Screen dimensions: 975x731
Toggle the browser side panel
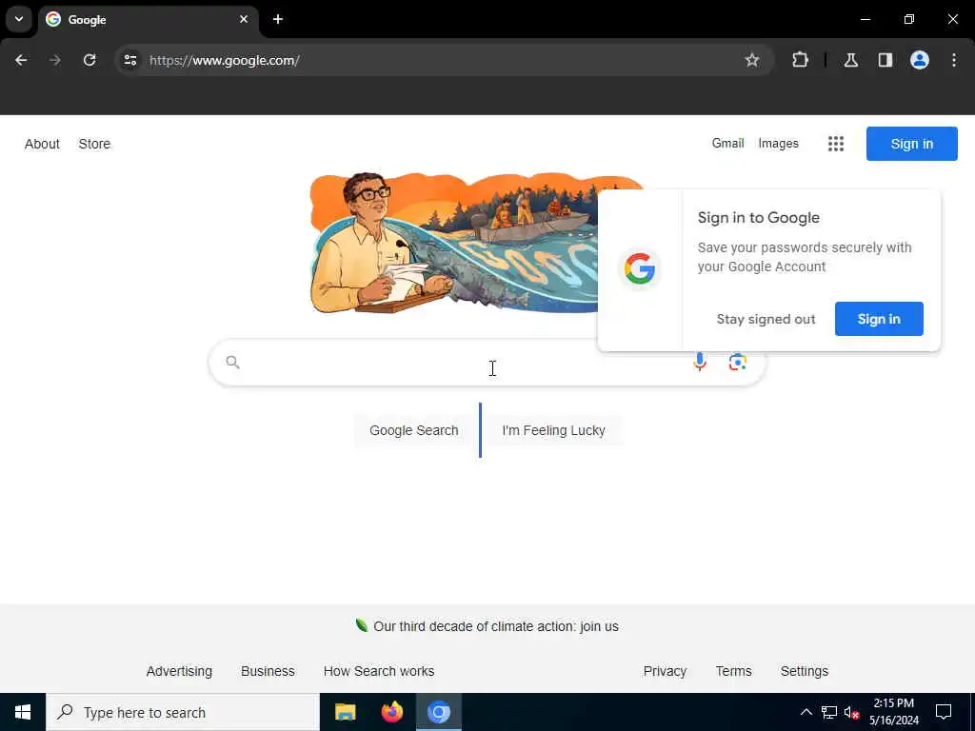885,60
